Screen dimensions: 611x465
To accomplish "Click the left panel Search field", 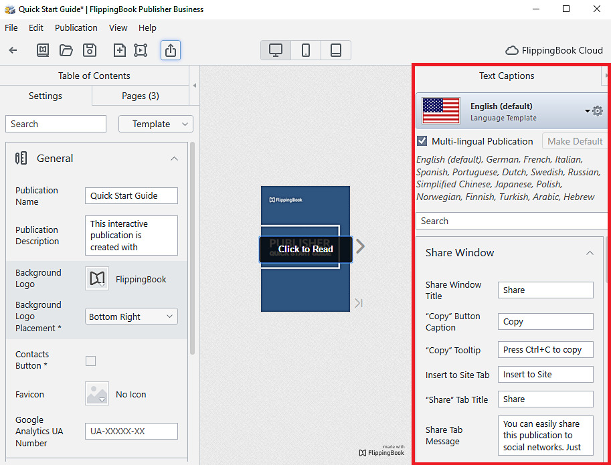I will point(56,124).
